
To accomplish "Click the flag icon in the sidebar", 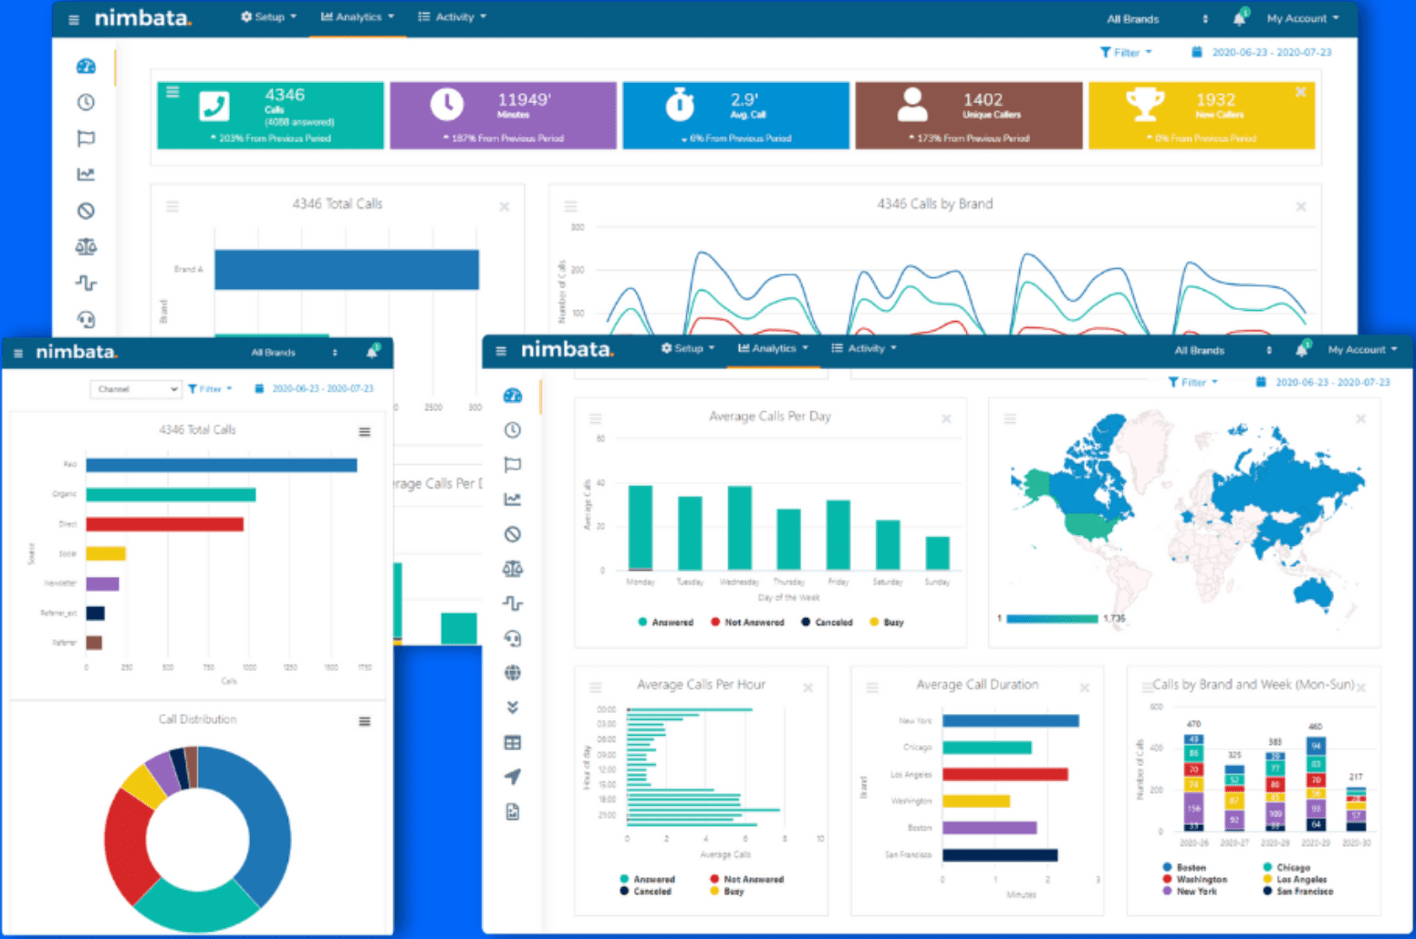I will pos(513,464).
